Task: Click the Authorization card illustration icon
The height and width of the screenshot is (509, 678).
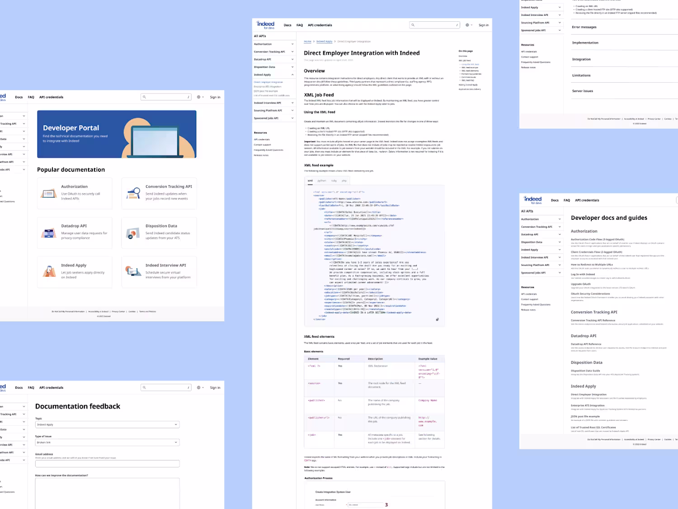Action: (49, 193)
